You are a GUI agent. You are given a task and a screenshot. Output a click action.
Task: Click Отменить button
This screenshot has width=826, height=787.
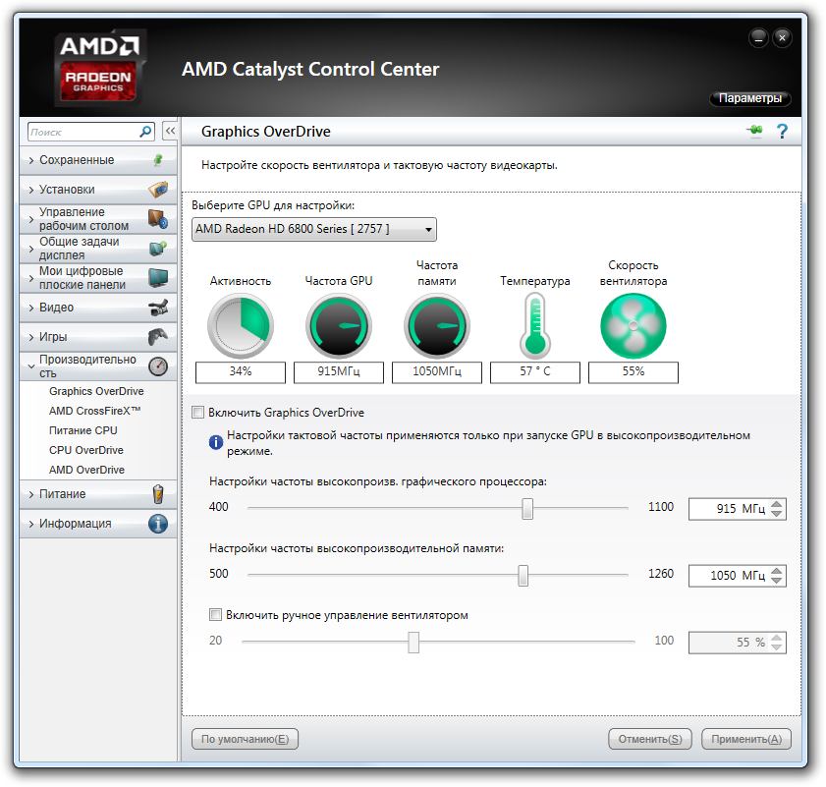[x=650, y=739]
